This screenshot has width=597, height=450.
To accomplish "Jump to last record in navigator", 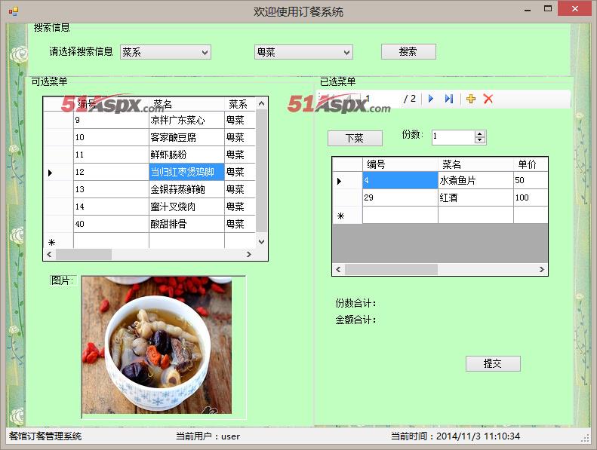I will (x=449, y=99).
